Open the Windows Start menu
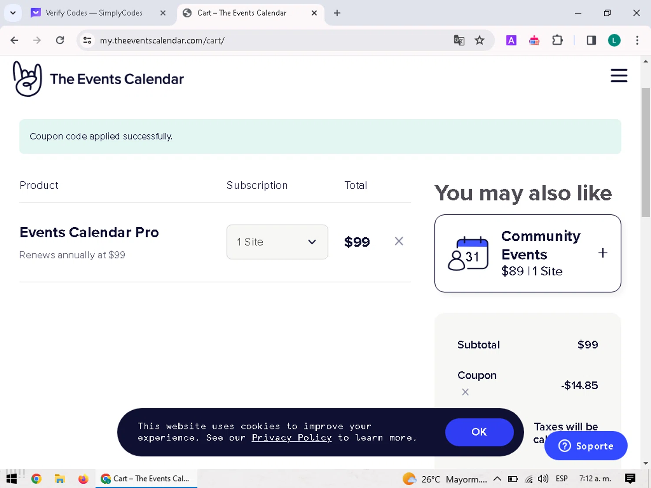Viewport: 651px width, 488px height. [x=12, y=478]
